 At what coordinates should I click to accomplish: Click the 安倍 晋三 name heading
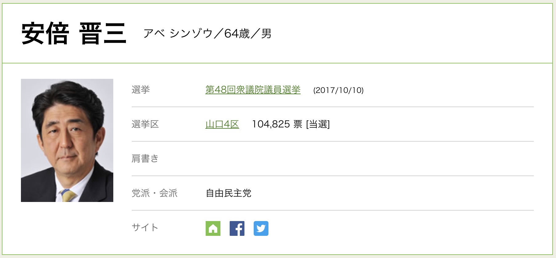pos(74,34)
